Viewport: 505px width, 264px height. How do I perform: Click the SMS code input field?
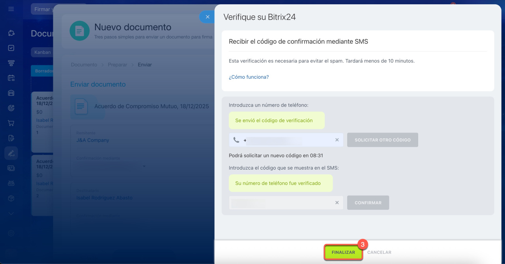280,203
